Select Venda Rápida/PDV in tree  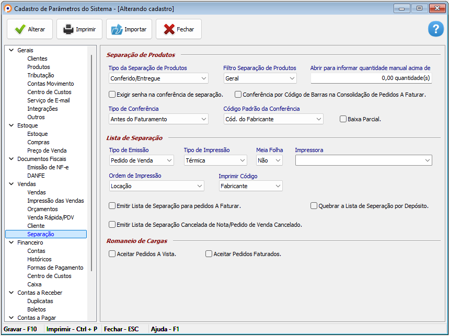click(50, 217)
